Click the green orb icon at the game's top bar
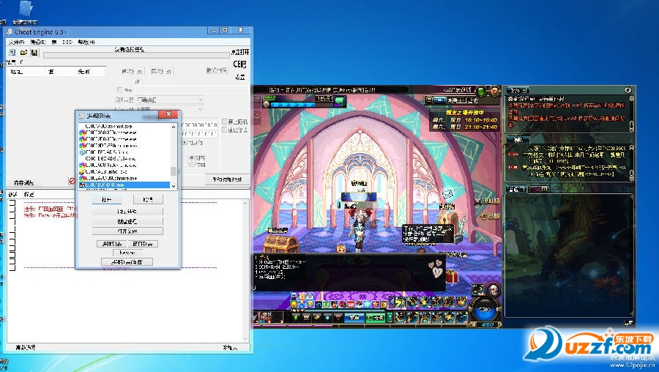Viewport: 659px width, 372px height. tap(481, 90)
